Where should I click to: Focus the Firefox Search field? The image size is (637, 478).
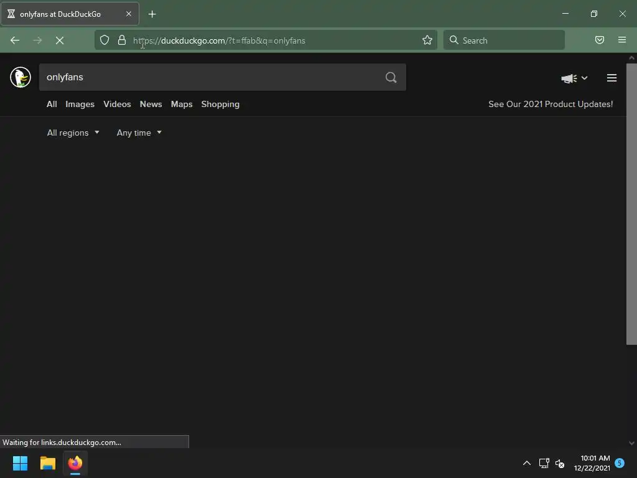coord(504,40)
